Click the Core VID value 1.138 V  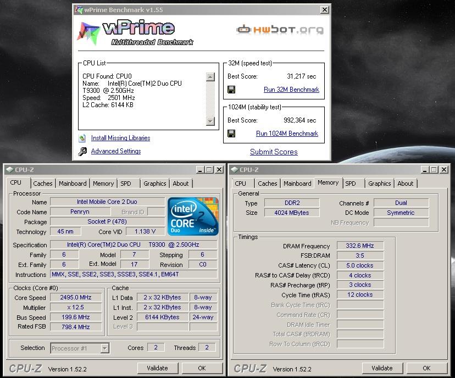[x=145, y=231]
